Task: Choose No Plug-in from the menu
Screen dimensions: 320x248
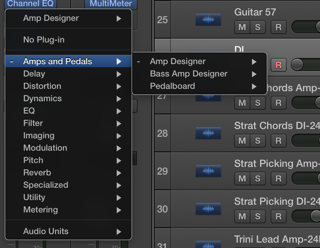Action: (x=44, y=40)
